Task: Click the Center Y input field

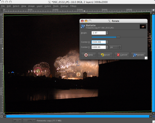Action: pyautogui.click(x=99, y=47)
